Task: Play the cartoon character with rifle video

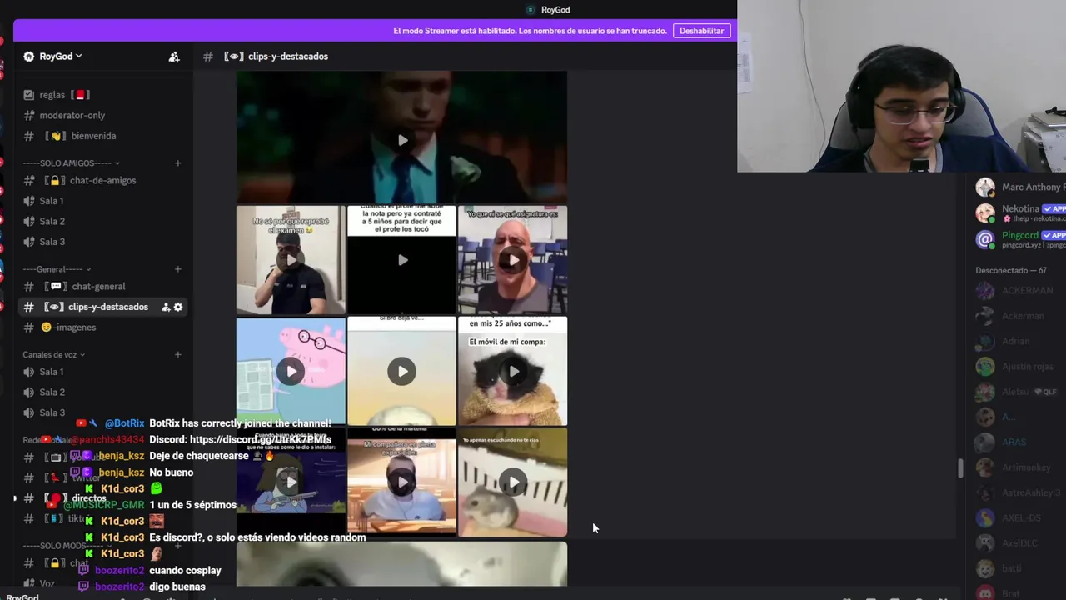Action: point(291,482)
